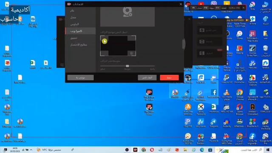Click the settings dialog vertical scrollbar
The width and height of the screenshot is (272, 153).
point(183,44)
